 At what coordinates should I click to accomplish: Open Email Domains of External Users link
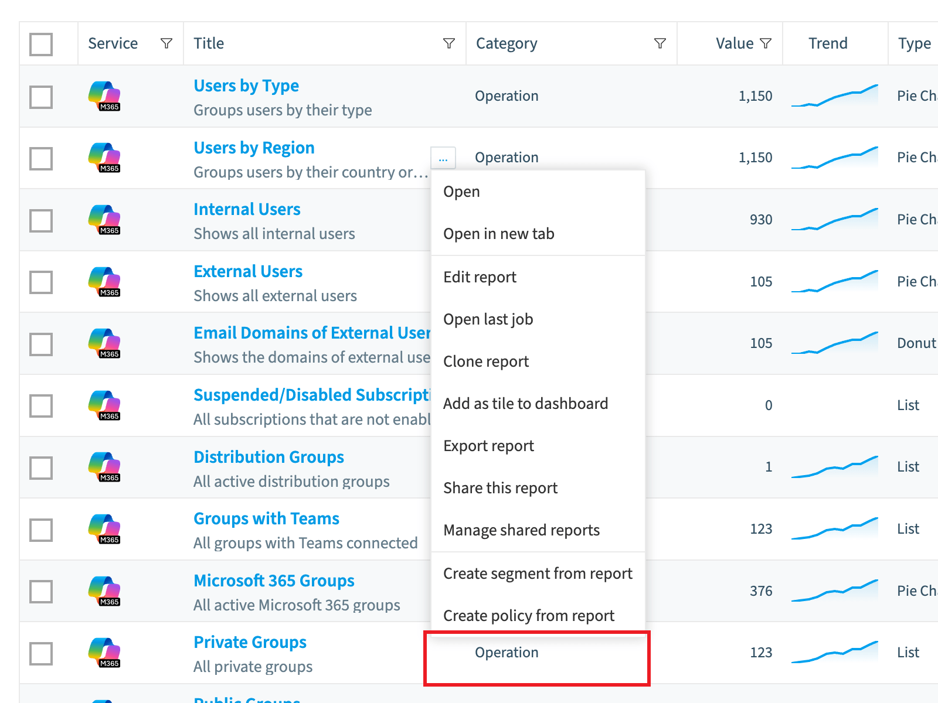312,333
